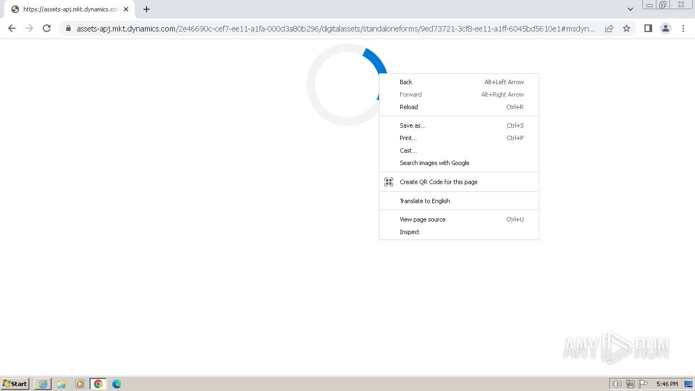Viewport: 695px width, 391px height.
Task: Open Action Center flag icon
Action: tap(643, 384)
